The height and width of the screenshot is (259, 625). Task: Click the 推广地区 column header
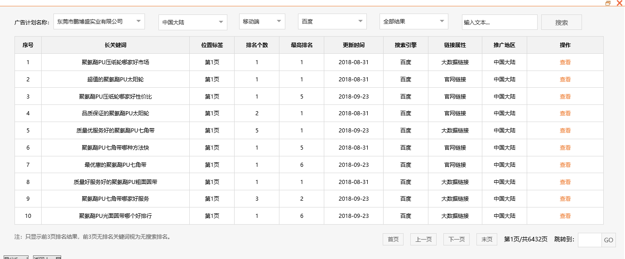(x=505, y=45)
